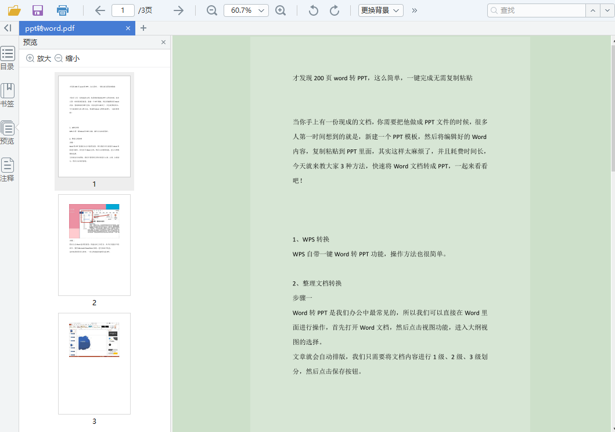Viewport: 615px width, 432px height.
Task: Select page 2 thumbnail in preview
Action: click(x=94, y=245)
